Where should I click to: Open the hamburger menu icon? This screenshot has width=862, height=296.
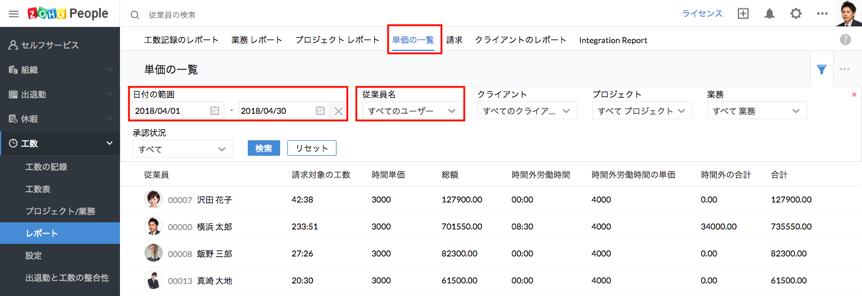point(14,14)
